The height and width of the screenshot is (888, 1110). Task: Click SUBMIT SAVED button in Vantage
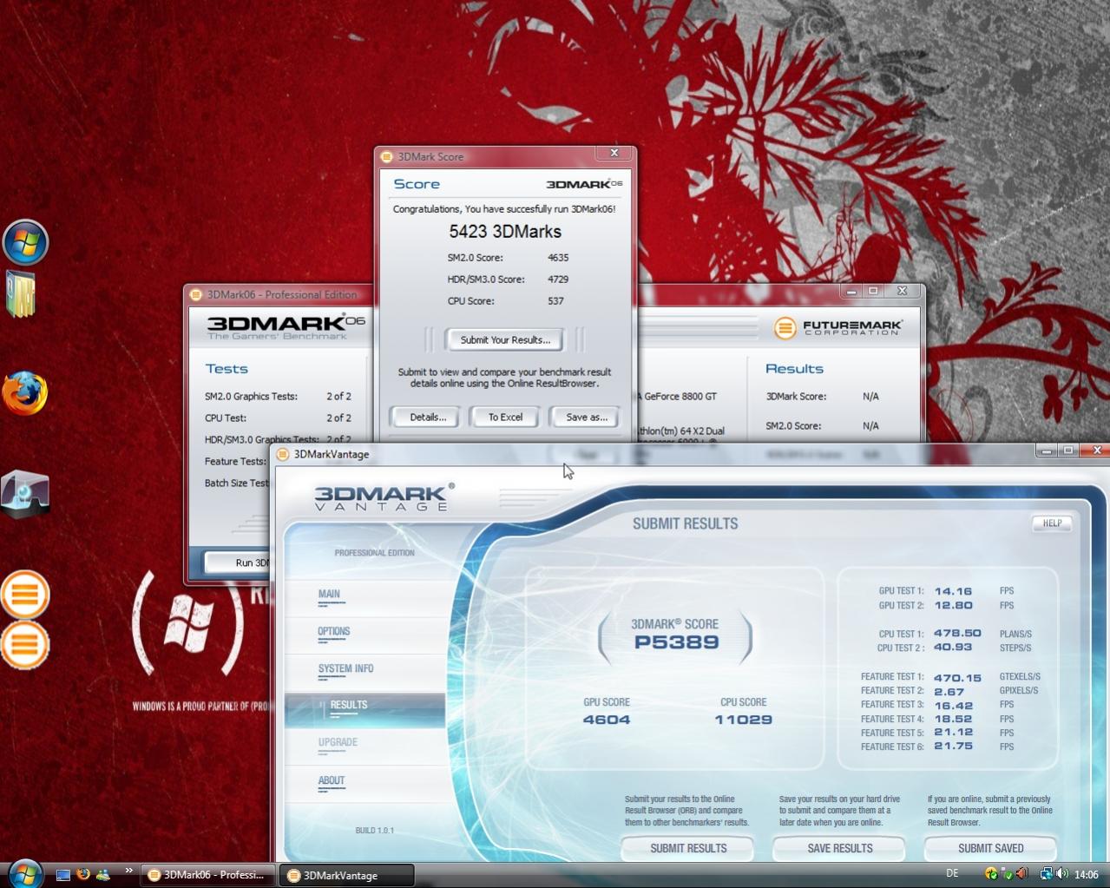[990, 848]
